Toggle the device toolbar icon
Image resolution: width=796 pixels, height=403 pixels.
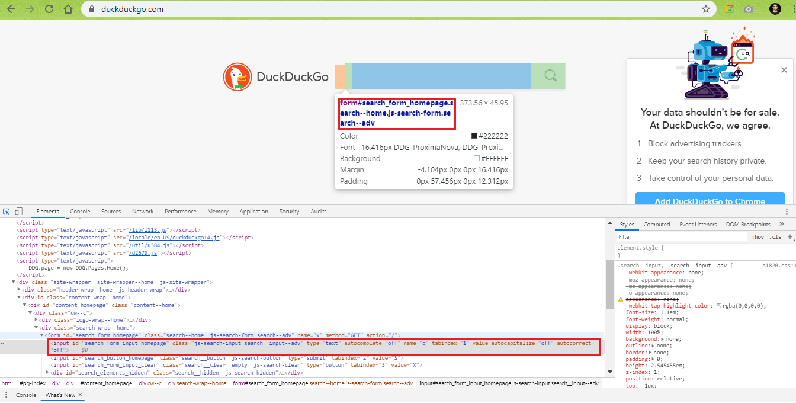(19, 212)
